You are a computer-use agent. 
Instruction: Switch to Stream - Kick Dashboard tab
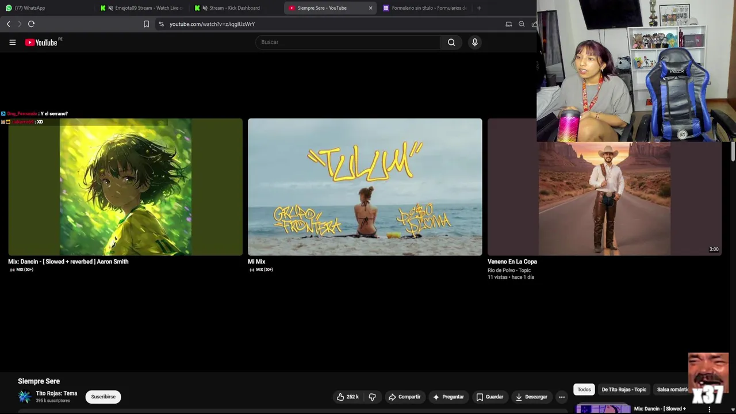[x=236, y=8]
